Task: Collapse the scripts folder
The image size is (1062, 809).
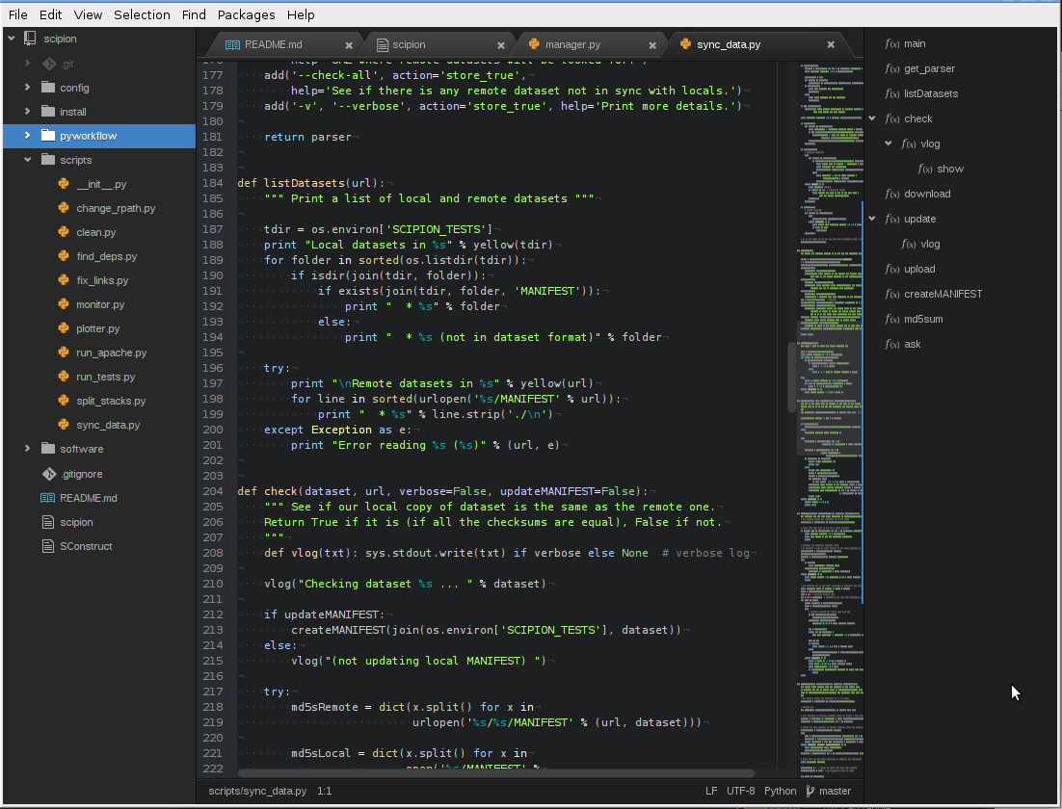Action: (x=26, y=160)
